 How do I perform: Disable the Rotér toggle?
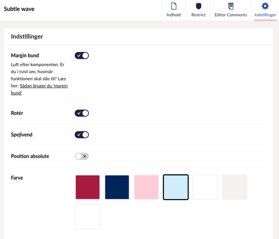coord(82,113)
